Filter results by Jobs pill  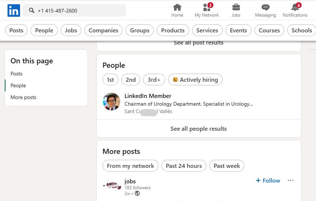pyautogui.click(x=71, y=30)
